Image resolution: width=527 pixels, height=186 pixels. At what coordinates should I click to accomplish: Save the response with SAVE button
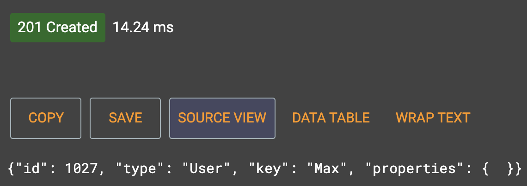tap(125, 118)
